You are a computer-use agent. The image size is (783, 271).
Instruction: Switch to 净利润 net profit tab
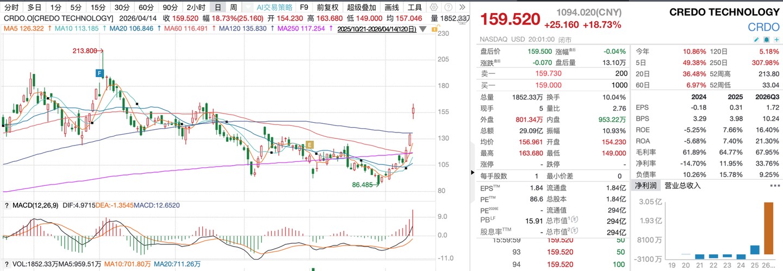click(x=645, y=186)
